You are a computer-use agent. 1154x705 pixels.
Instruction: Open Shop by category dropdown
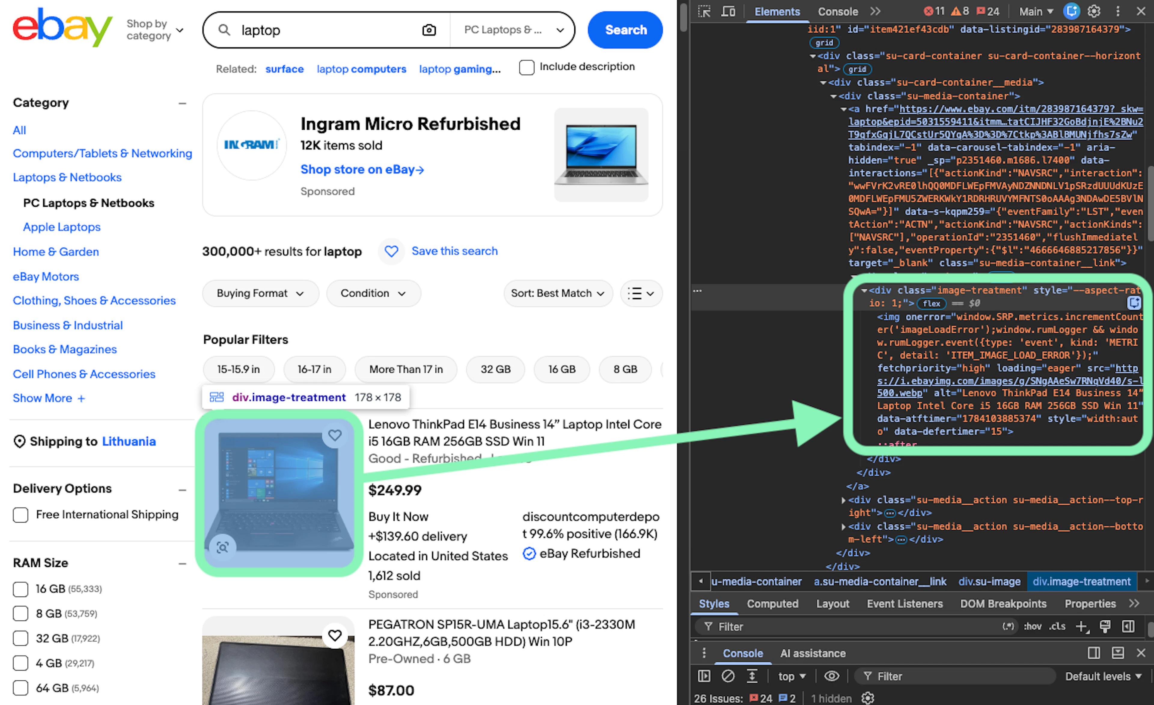(x=154, y=30)
